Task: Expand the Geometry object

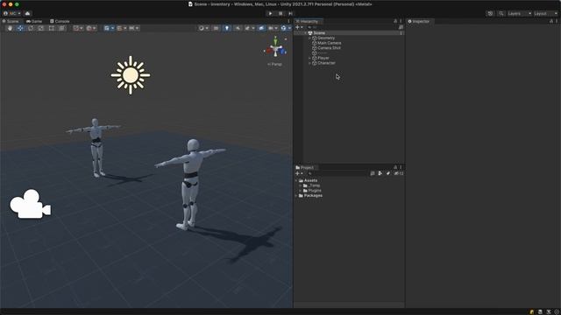Action: (309, 38)
